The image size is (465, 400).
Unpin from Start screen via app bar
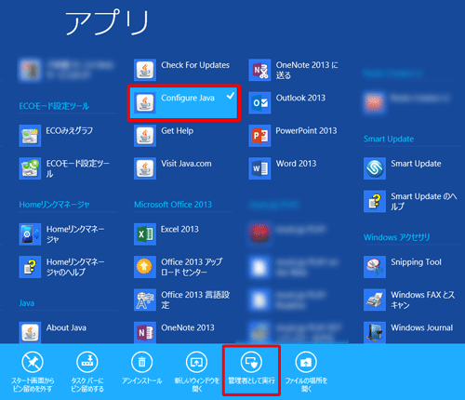click(x=33, y=371)
